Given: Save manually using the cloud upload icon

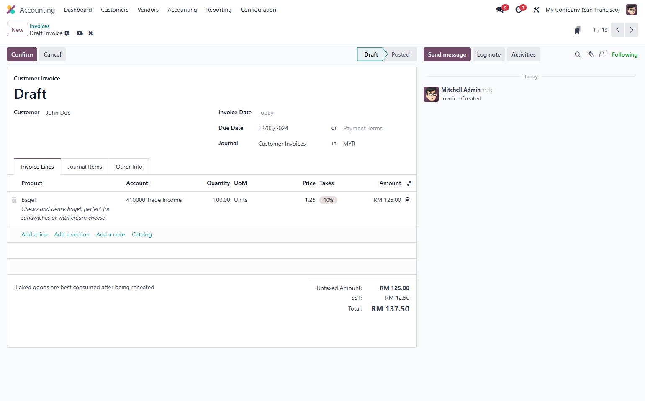Looking at the screenshot, I should [80, 33].
